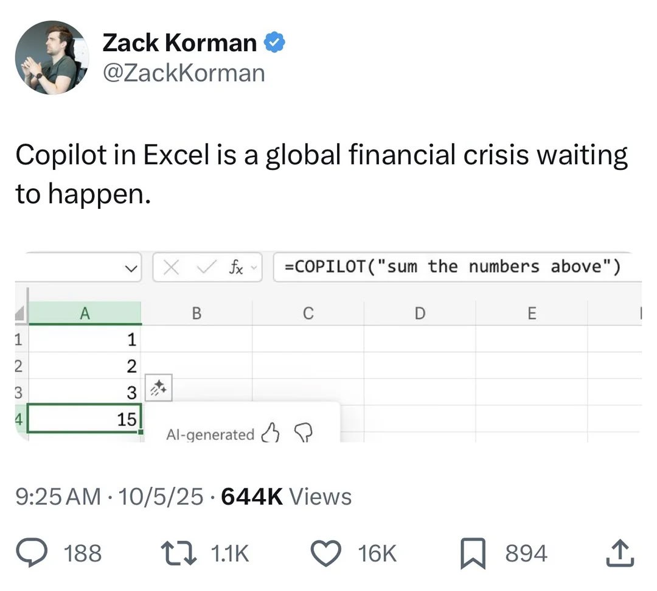Click the Copilot sparkle icon beside cell

click(159, 387)
